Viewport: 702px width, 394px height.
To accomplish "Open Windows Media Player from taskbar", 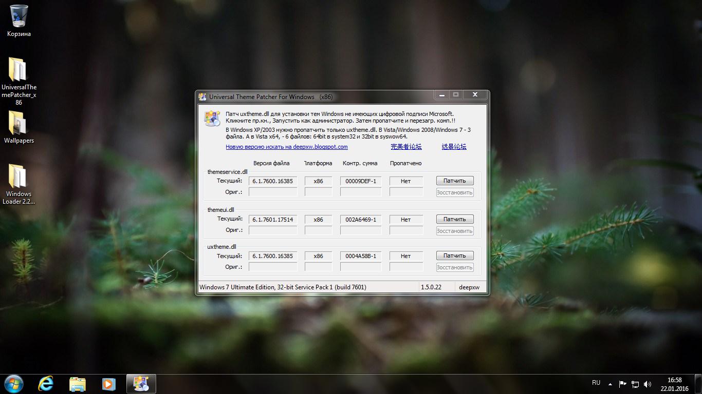I will pos(108,384).
